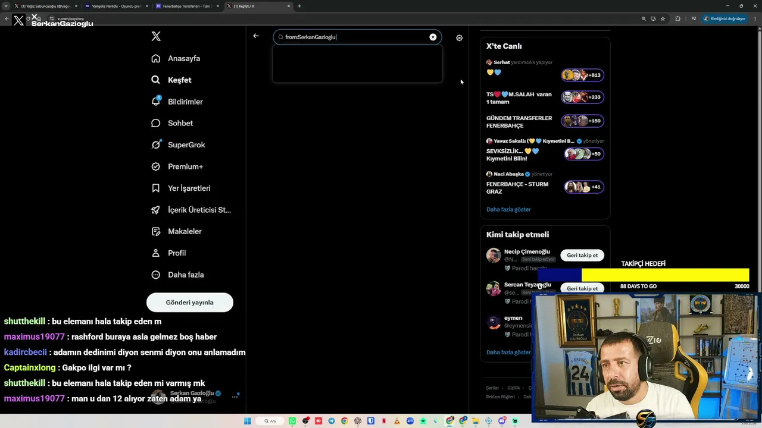
Task: Click the İçerik Üreticisi rocket icon
Action: [156, 210]
